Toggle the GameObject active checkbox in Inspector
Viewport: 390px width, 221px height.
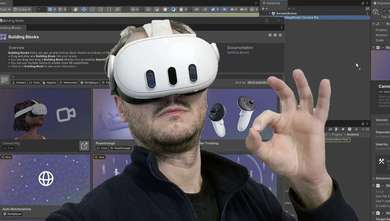point(384,11)
